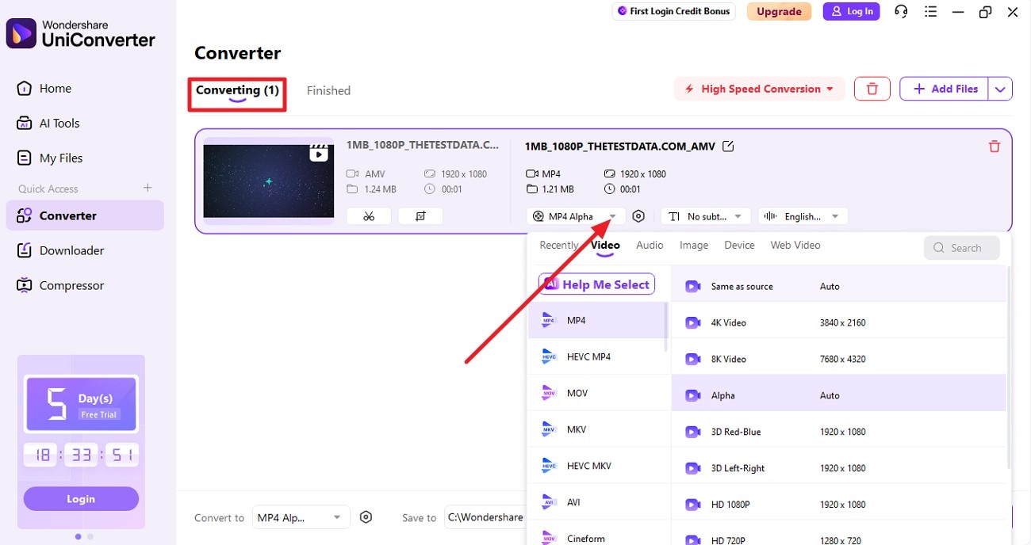Viewport: 1031px width, 545px height.
Task: Select the MP4 format icon row
Action: [596, 320]
